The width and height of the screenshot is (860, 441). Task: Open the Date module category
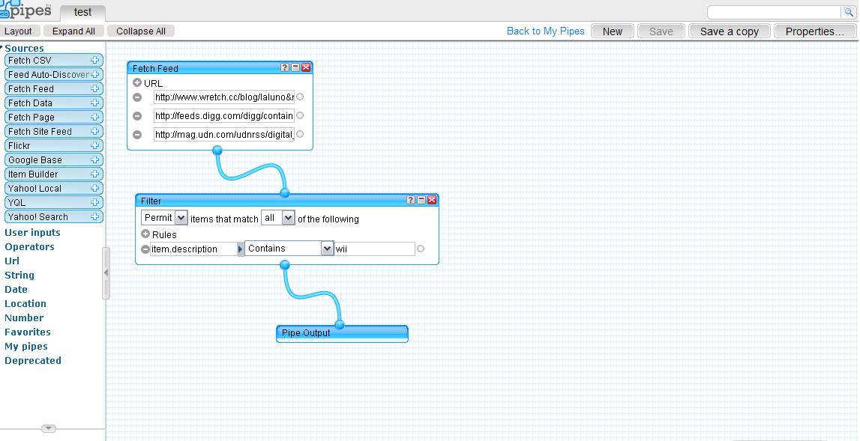16,289
